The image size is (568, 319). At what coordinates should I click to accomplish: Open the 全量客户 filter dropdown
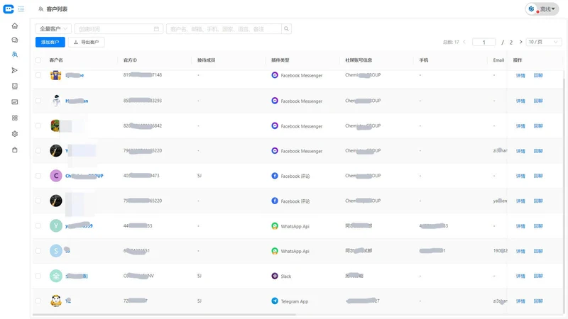(x=53, y=29)
